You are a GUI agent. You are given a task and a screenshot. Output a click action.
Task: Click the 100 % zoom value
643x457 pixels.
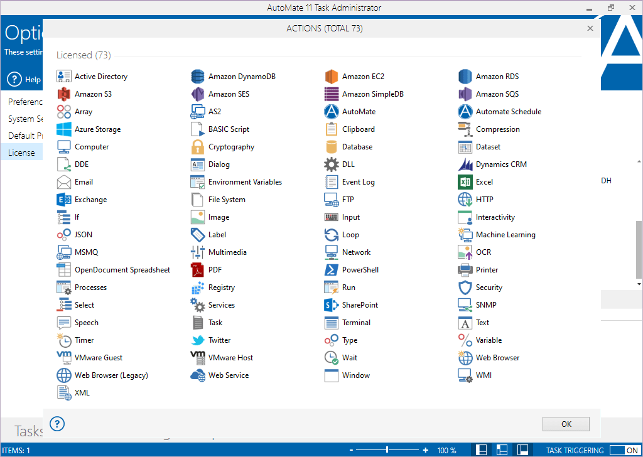coord(446,450)
